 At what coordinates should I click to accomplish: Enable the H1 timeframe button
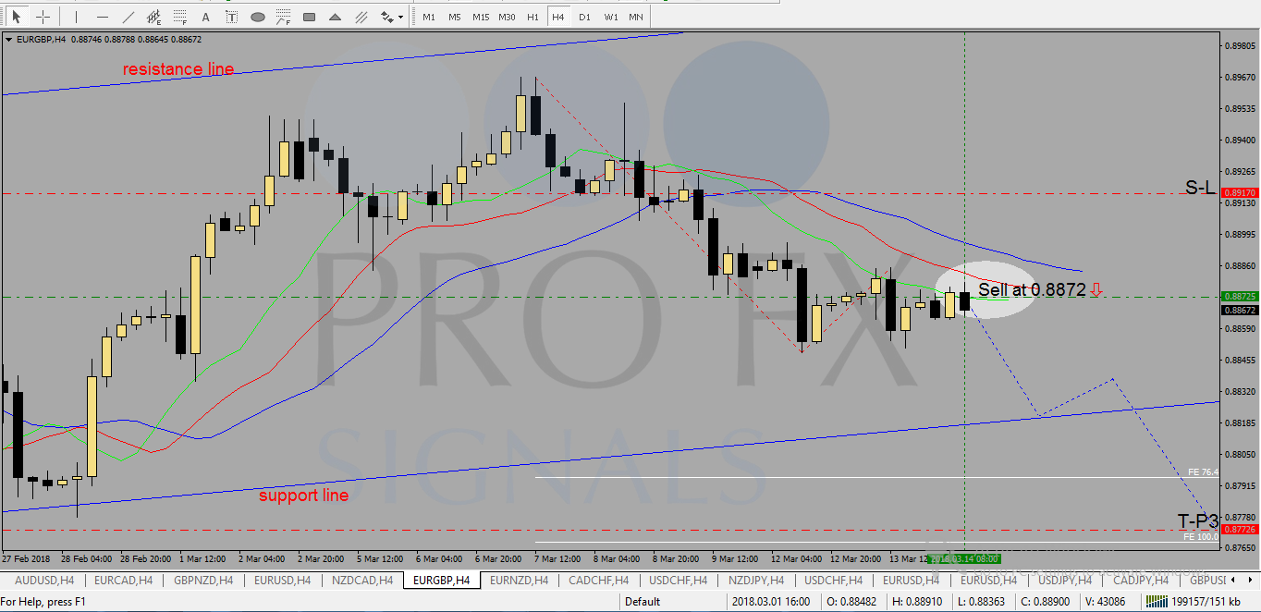click(x=533, y=17)
